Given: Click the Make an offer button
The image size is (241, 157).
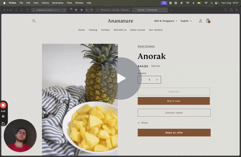Looking at the screenshot, I should click(x=174, y=133).
